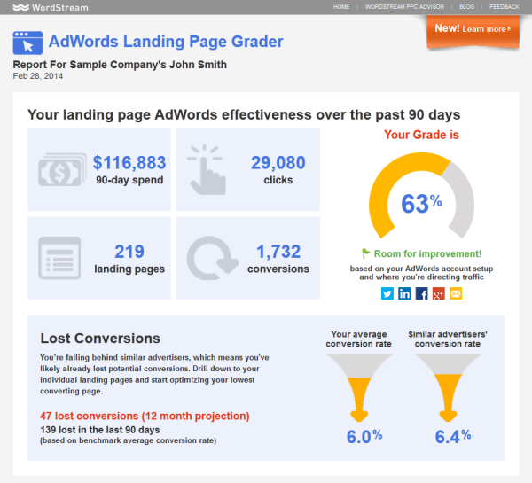
Task: Click the Your Grade is label
Action: point(421,135)
